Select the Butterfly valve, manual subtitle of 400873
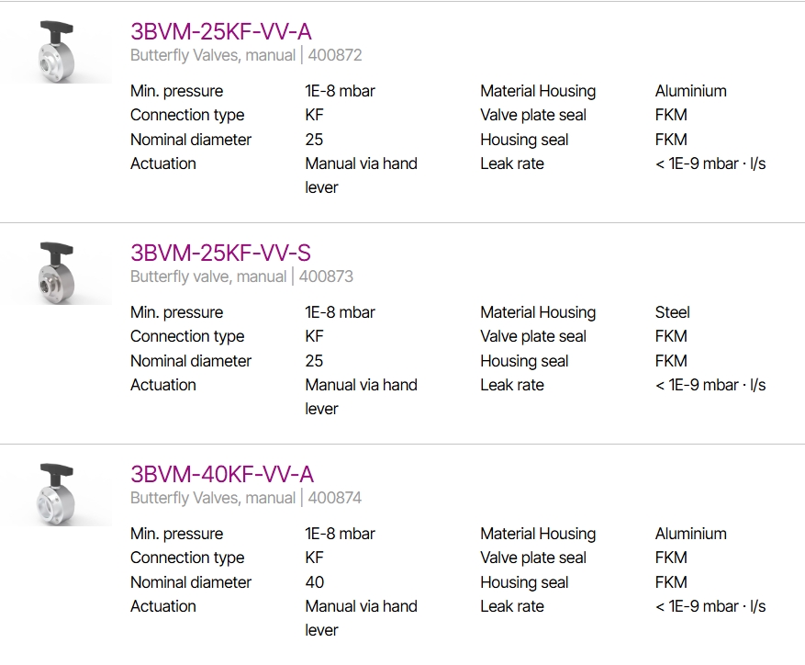The width and height of the screenshot is (805, 665). coord(208,276)
